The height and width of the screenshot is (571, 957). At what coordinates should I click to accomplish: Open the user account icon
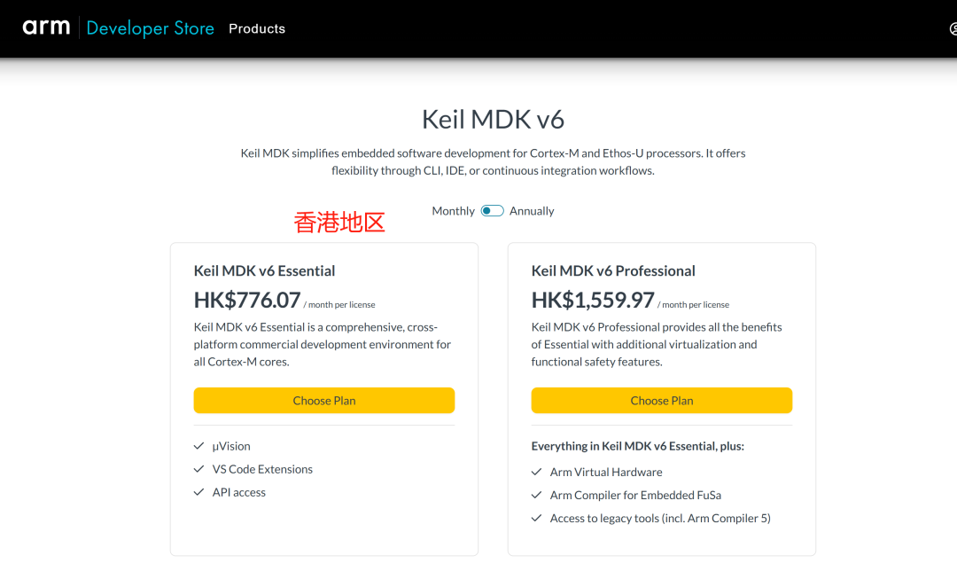(953, 28)
